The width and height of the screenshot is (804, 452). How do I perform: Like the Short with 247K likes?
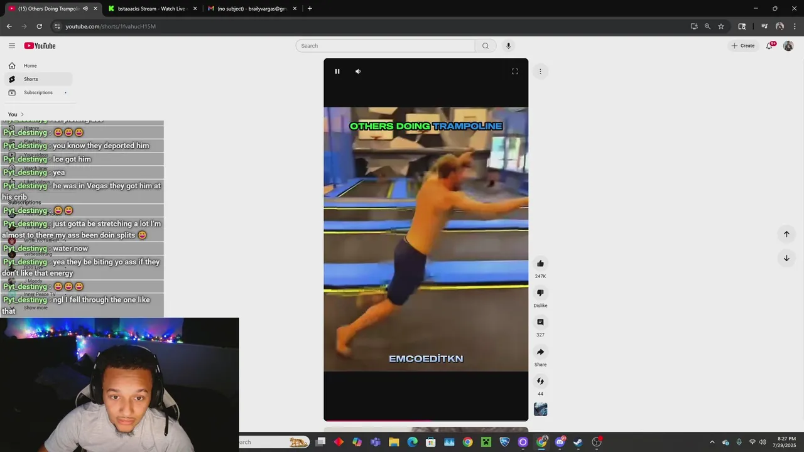pos(540,264)
